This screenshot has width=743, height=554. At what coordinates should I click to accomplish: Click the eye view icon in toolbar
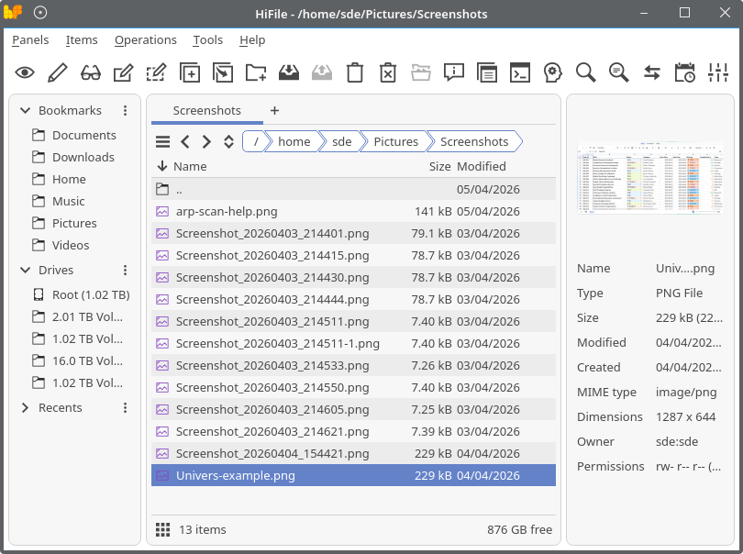coord(24,72)
